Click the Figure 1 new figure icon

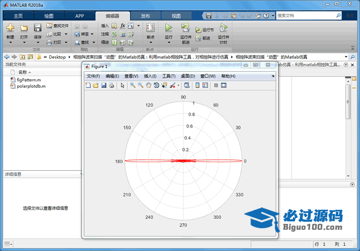pyautogui.click(x=88, y=85)
